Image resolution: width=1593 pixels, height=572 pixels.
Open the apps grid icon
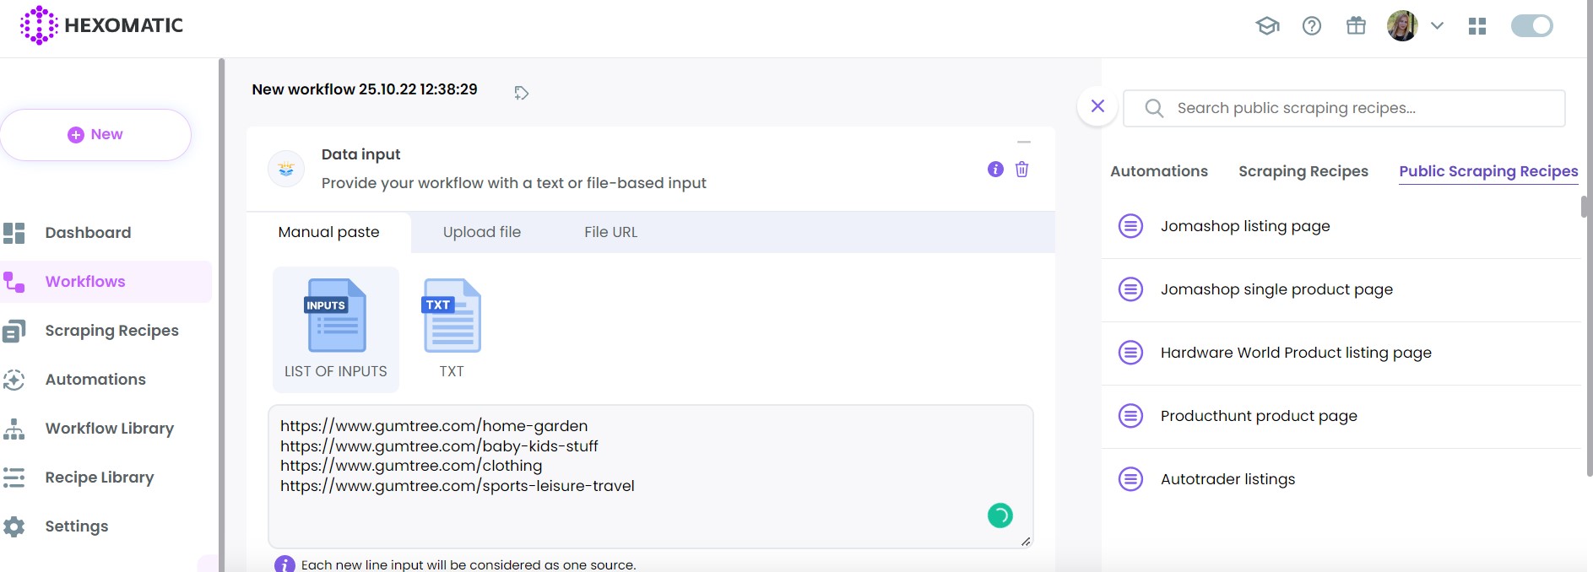[1477, 26]
